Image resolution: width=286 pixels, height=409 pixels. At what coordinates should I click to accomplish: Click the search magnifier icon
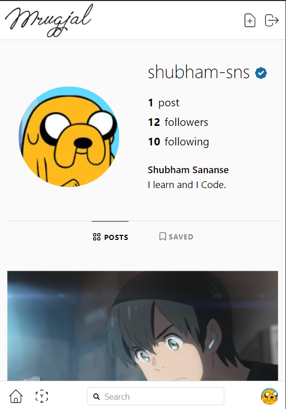(96, 397)
